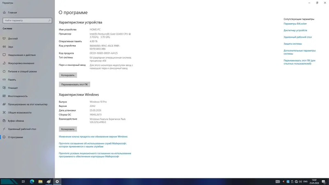The height and width of the screenshot is (185, 329).
Task: Open the Звук settings page
Action: [11, 47]
